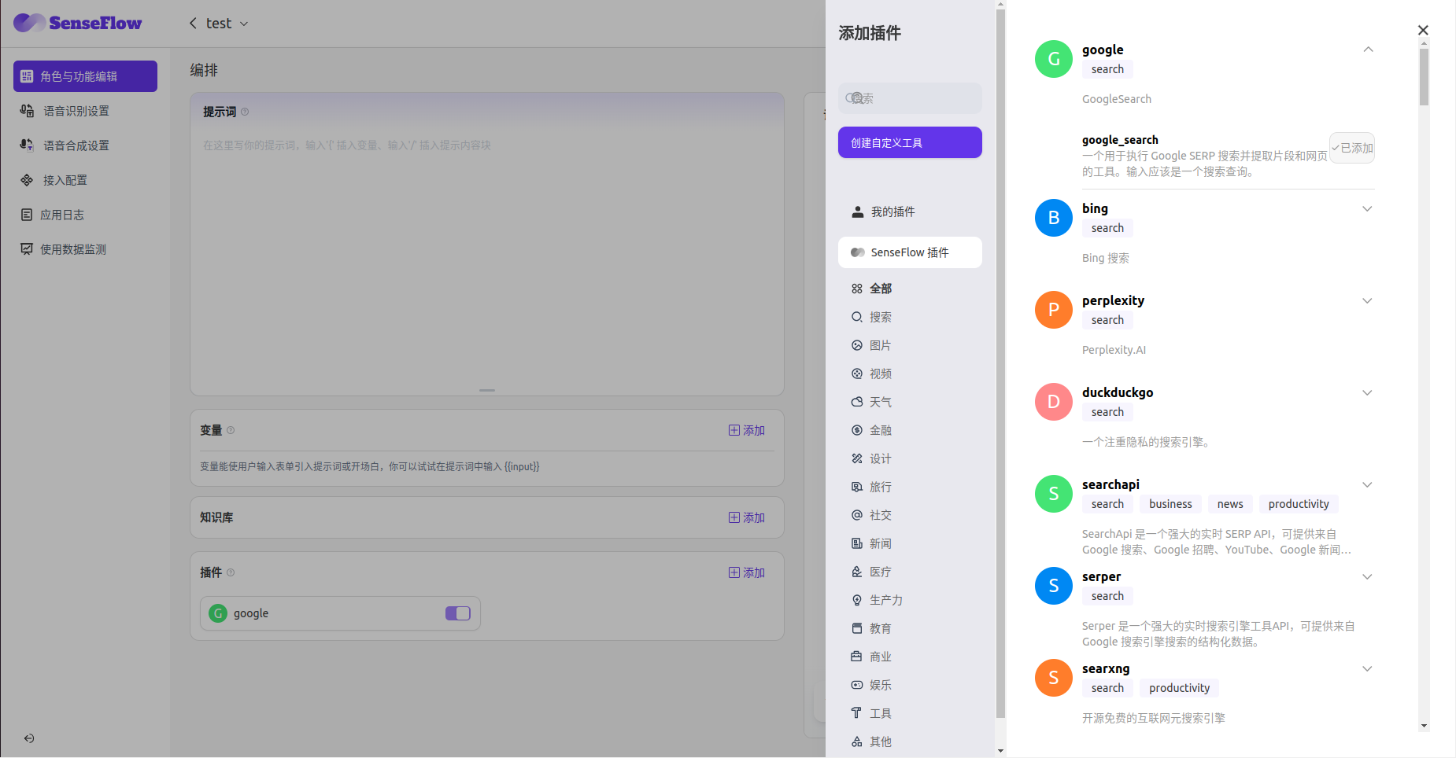Filter plugins by 搜索 category
The height and width of the screenshot is (758, 1456).
tap(872, 317)
